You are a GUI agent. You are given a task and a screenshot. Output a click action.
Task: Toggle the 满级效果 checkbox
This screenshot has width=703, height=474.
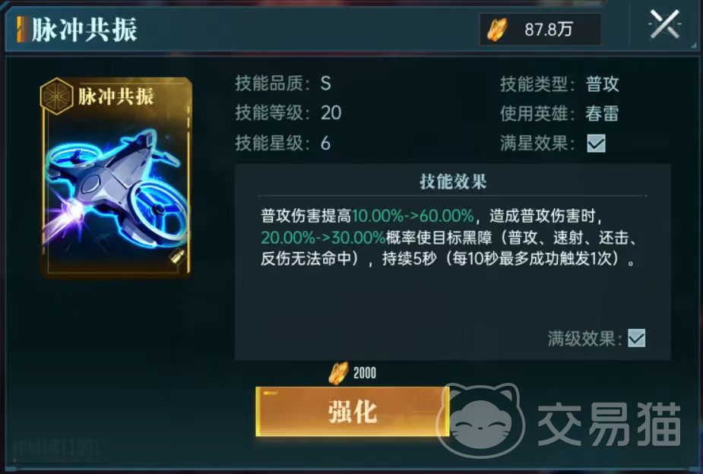click(637, 338)
